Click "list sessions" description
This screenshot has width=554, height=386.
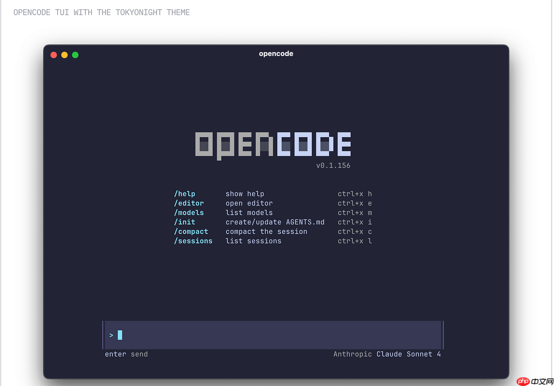coord(253,241)
